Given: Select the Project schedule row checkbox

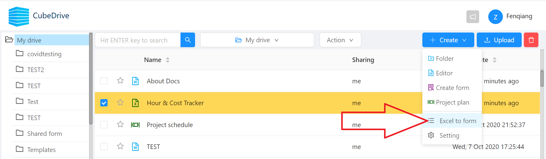Looking at the screenshot, I should [104, 125].
